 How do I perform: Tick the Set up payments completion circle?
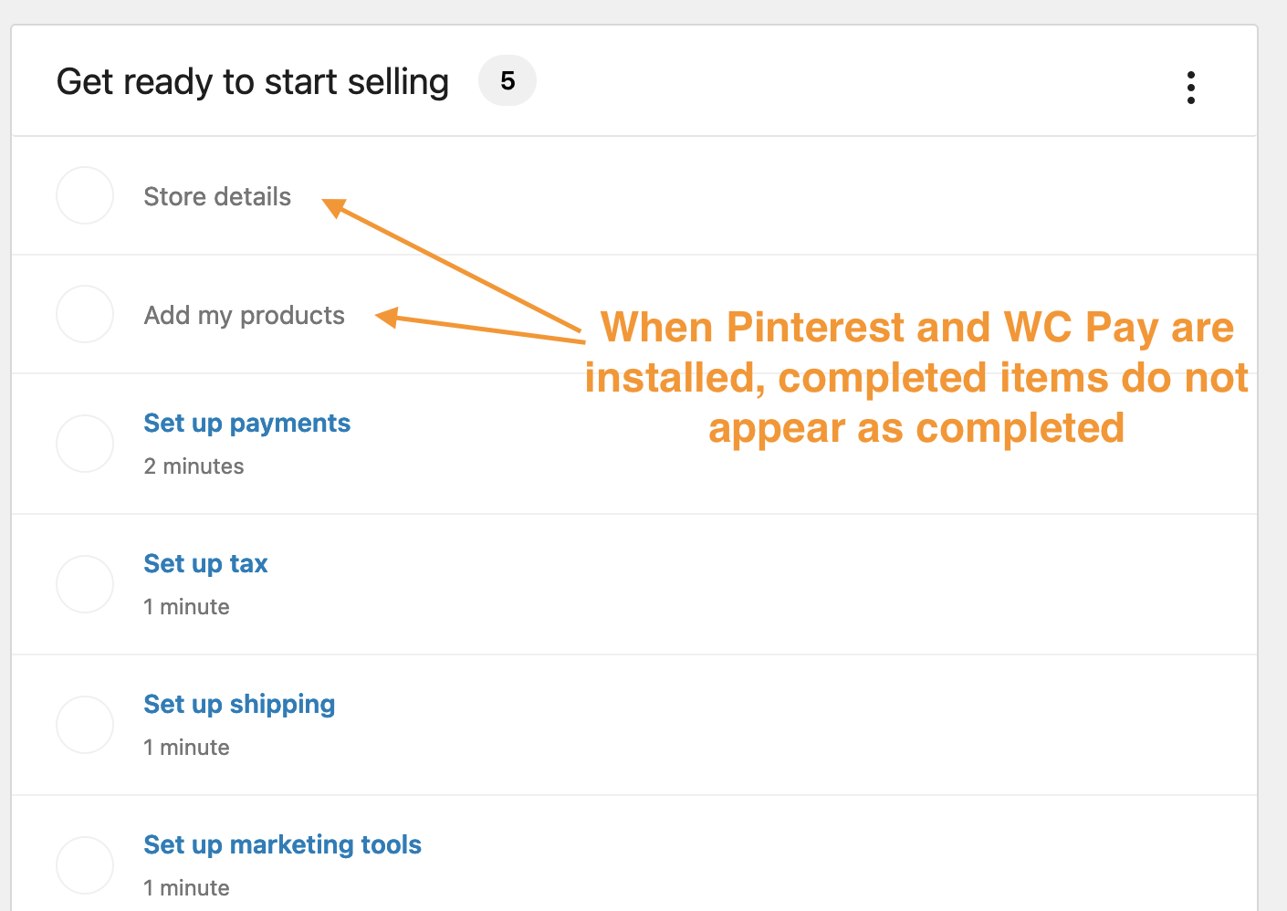pos(84,444)
